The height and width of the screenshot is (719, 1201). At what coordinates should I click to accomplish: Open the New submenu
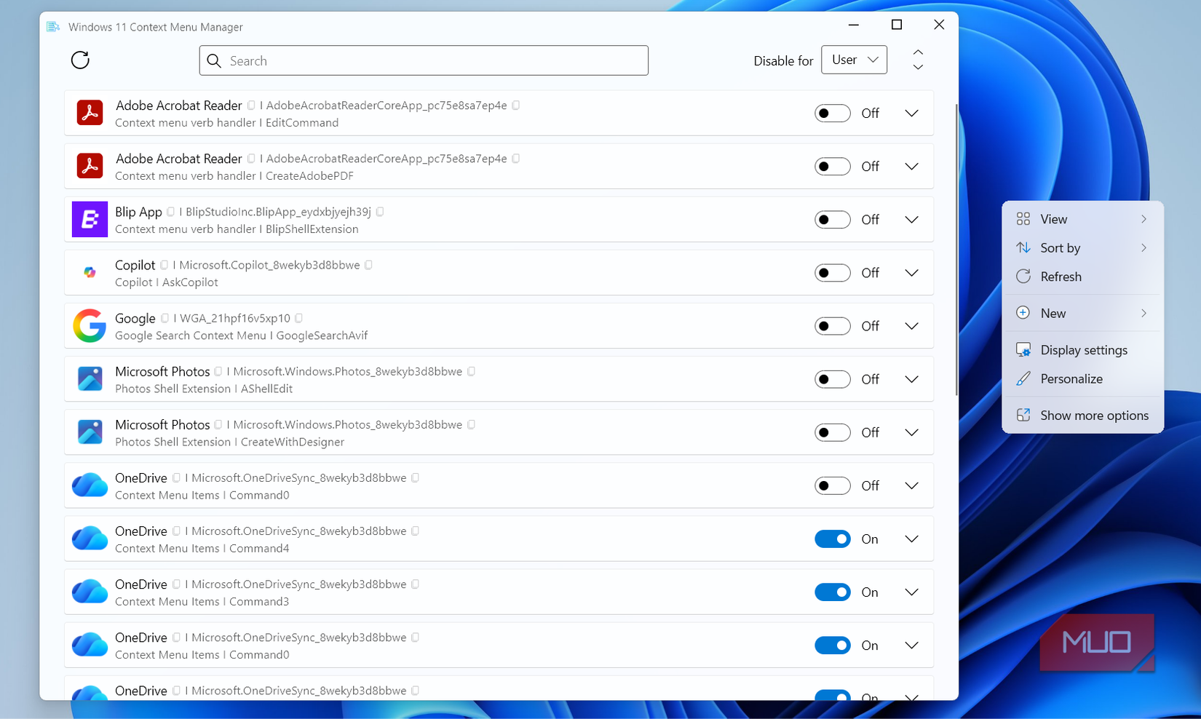point(1082,313)
